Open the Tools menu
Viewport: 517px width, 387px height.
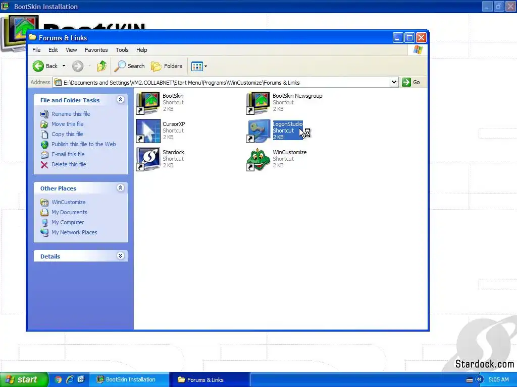click(122, 50)
